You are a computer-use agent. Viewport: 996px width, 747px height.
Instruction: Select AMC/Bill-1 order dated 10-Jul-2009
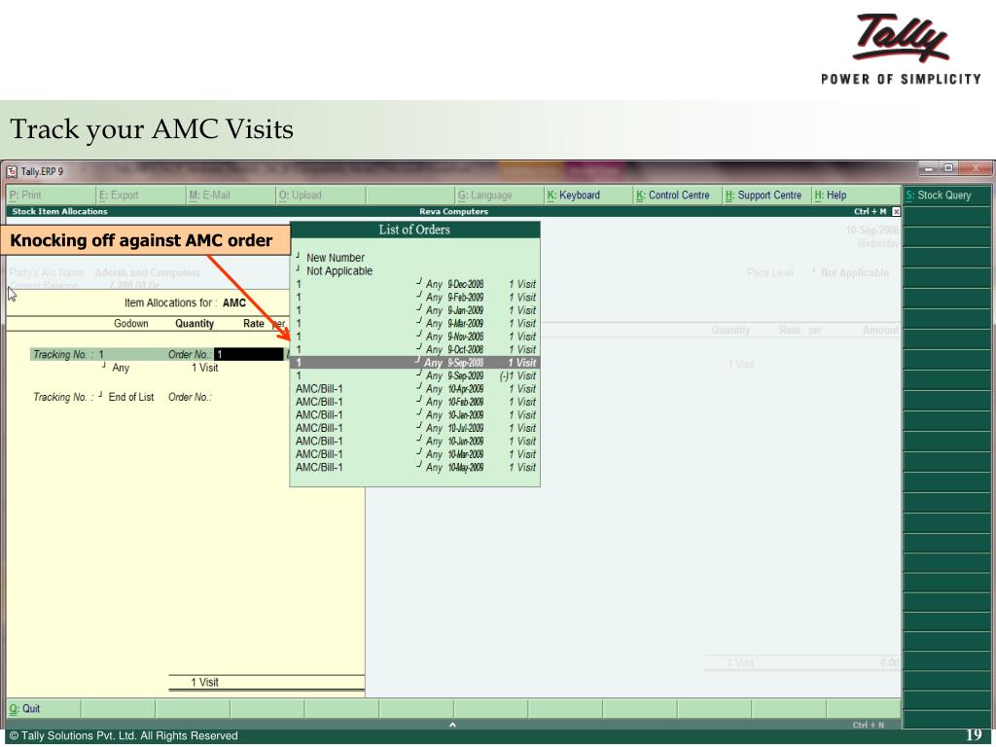415,428
